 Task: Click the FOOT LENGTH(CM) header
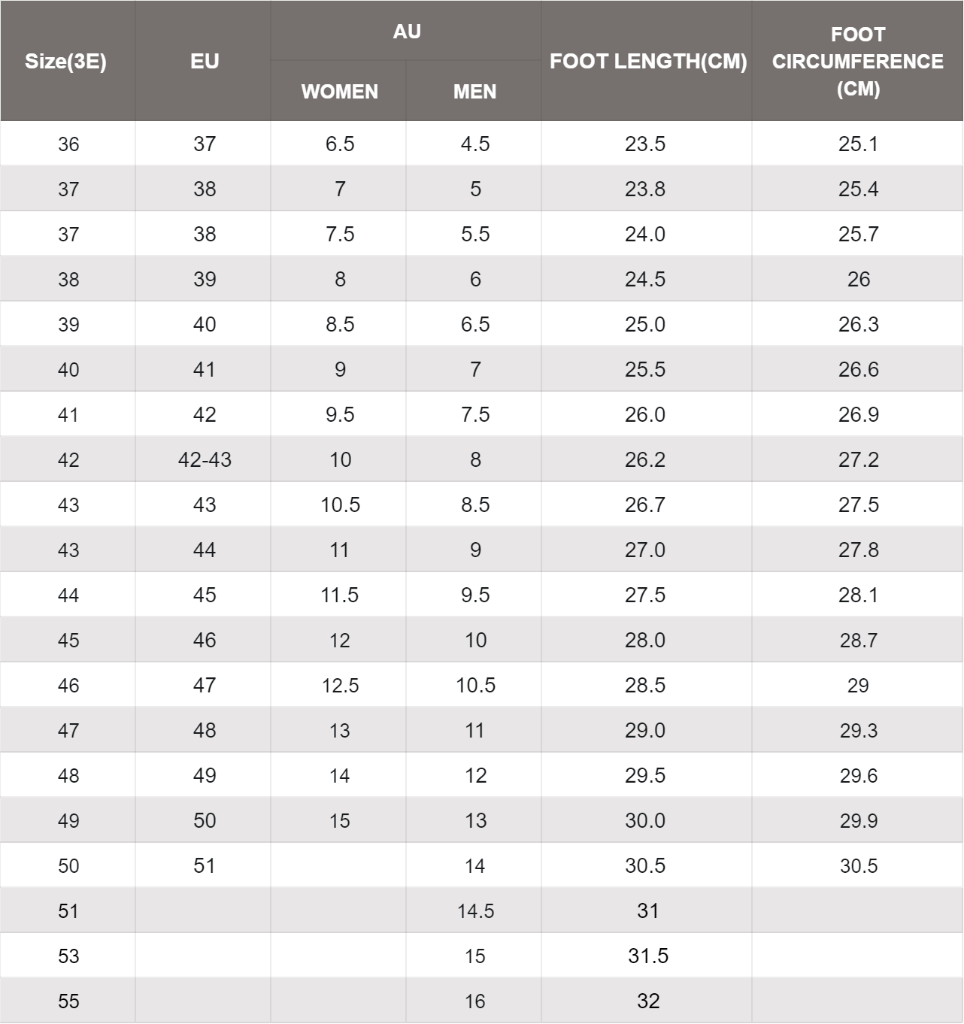648,61
